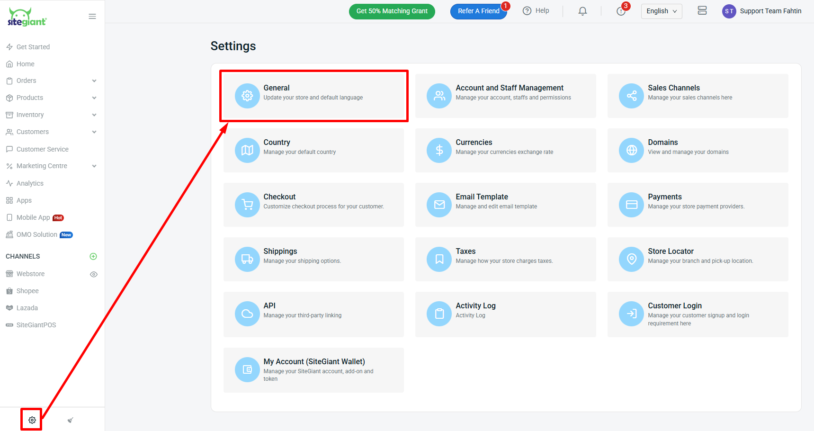Click Get 50% Matching Grant button

point(392,11)
